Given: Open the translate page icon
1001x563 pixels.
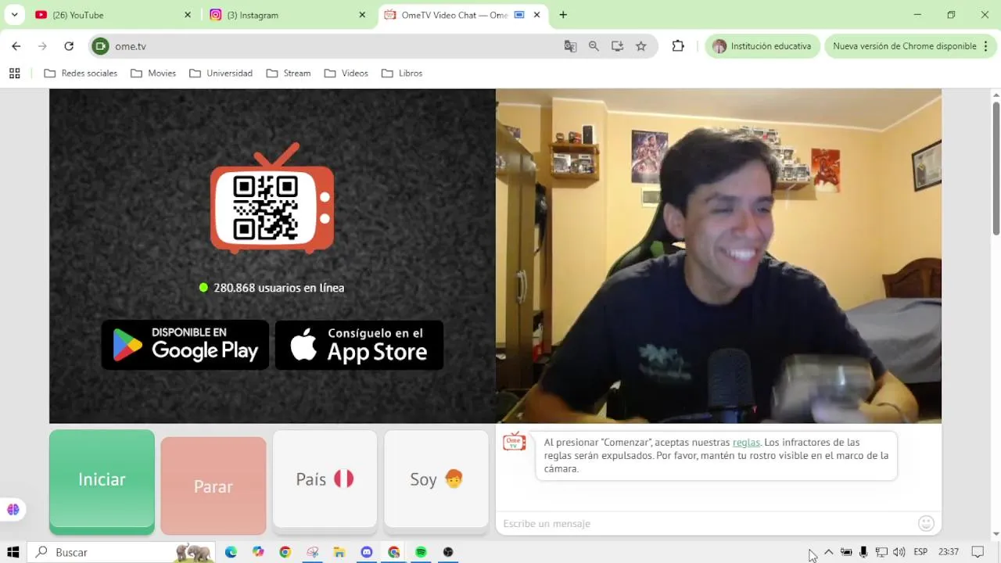Looking at the screenshot, I should (x=570, y=46).
